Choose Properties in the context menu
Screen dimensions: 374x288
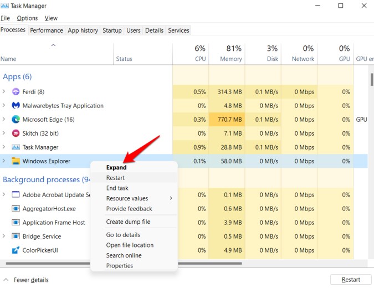[134, 265]
